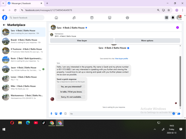Viewport: 186px width, 139px height.
Task: Open the Facebook menu grid icon
Action: [167, 18]
